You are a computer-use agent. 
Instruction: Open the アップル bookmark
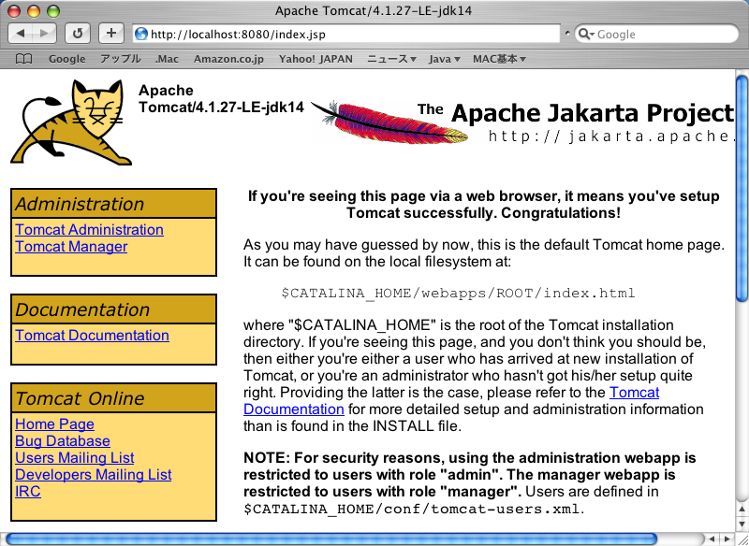point(121,59)
